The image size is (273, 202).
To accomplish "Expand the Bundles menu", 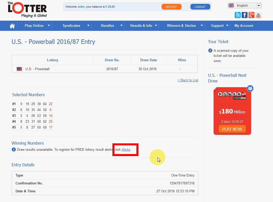I will [108, 26].
